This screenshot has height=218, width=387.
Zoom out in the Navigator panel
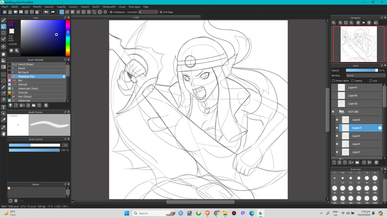(x=351, y=23)
